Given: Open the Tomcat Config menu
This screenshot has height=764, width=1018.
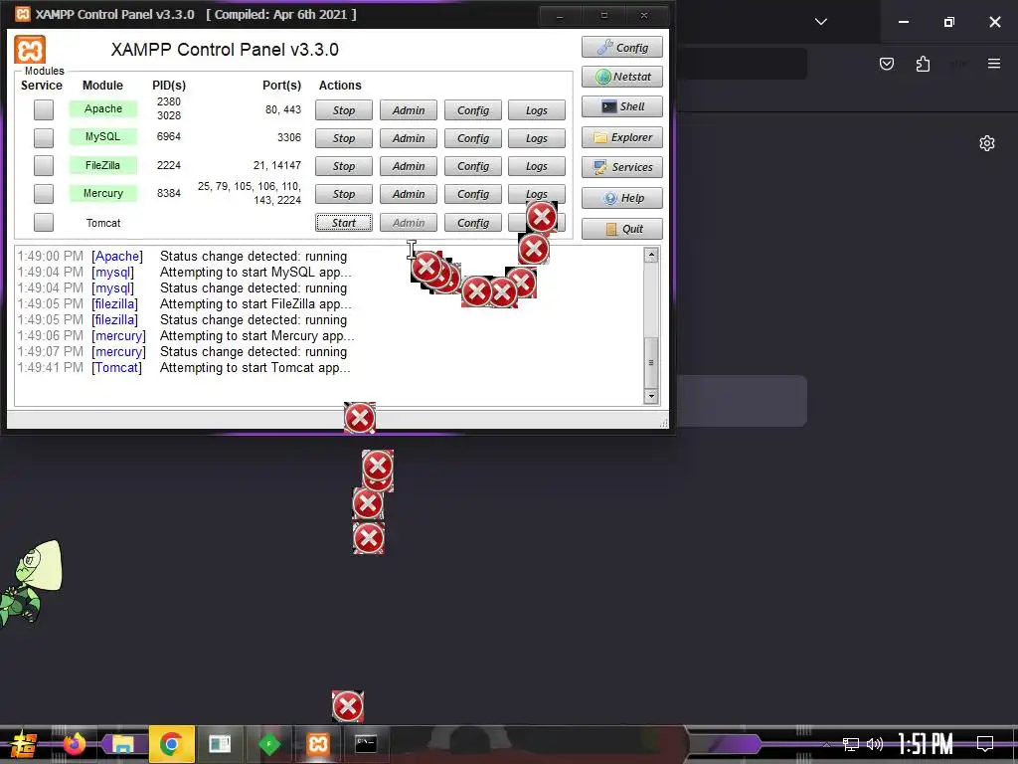Looking at the screenshot, I should point(472,223).
